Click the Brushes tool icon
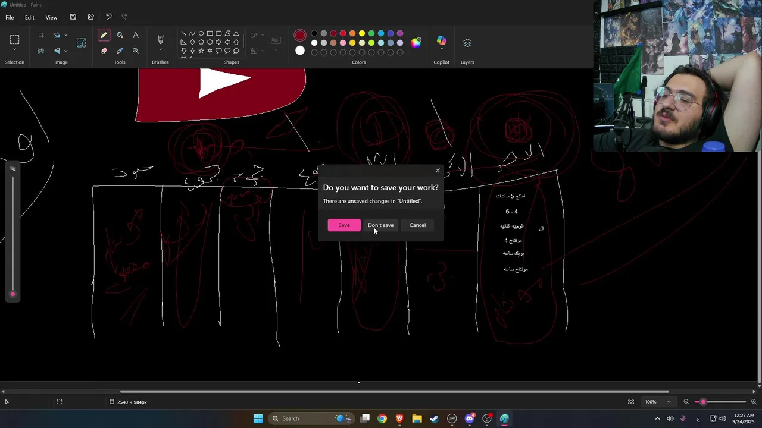The width and height of the screenshot is (762, 428). point(160,40)
